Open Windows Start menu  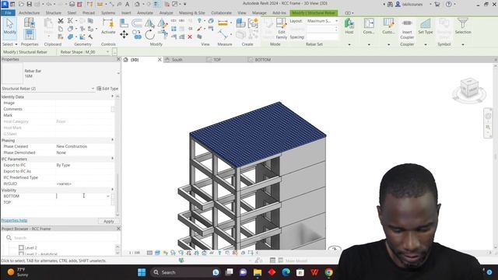[x=142, y=272]
